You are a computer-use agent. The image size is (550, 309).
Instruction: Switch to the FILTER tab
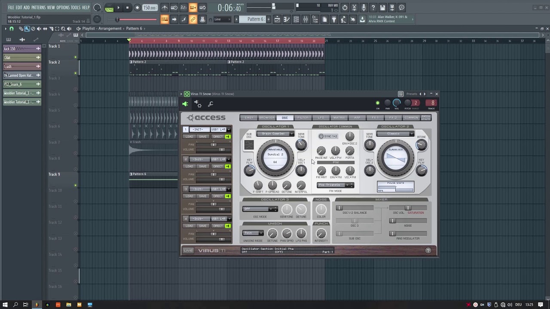click(x=303, y=118)
